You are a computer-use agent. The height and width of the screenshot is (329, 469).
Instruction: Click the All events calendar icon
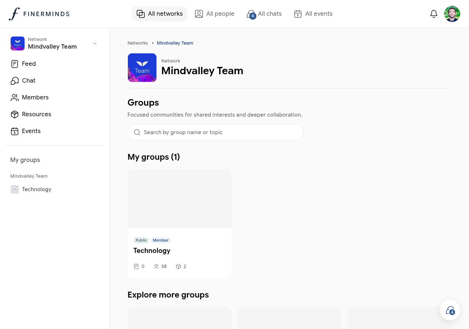298,14
